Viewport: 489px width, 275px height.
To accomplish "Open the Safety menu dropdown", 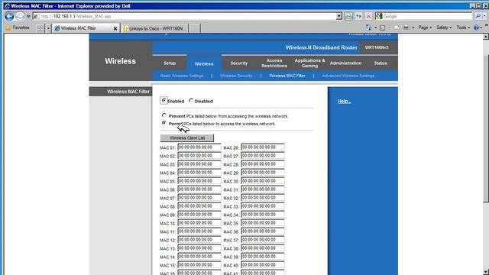I will click(444, 27).
